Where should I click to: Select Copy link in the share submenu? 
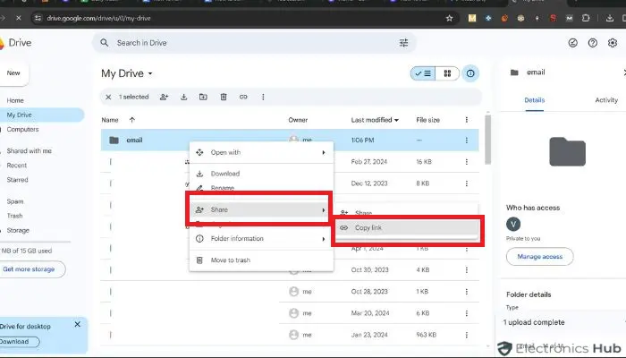407,227
